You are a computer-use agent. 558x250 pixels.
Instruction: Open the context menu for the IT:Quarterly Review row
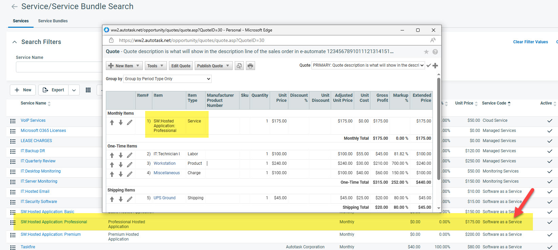13,161
